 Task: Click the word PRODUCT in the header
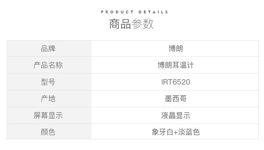[117, 12]
